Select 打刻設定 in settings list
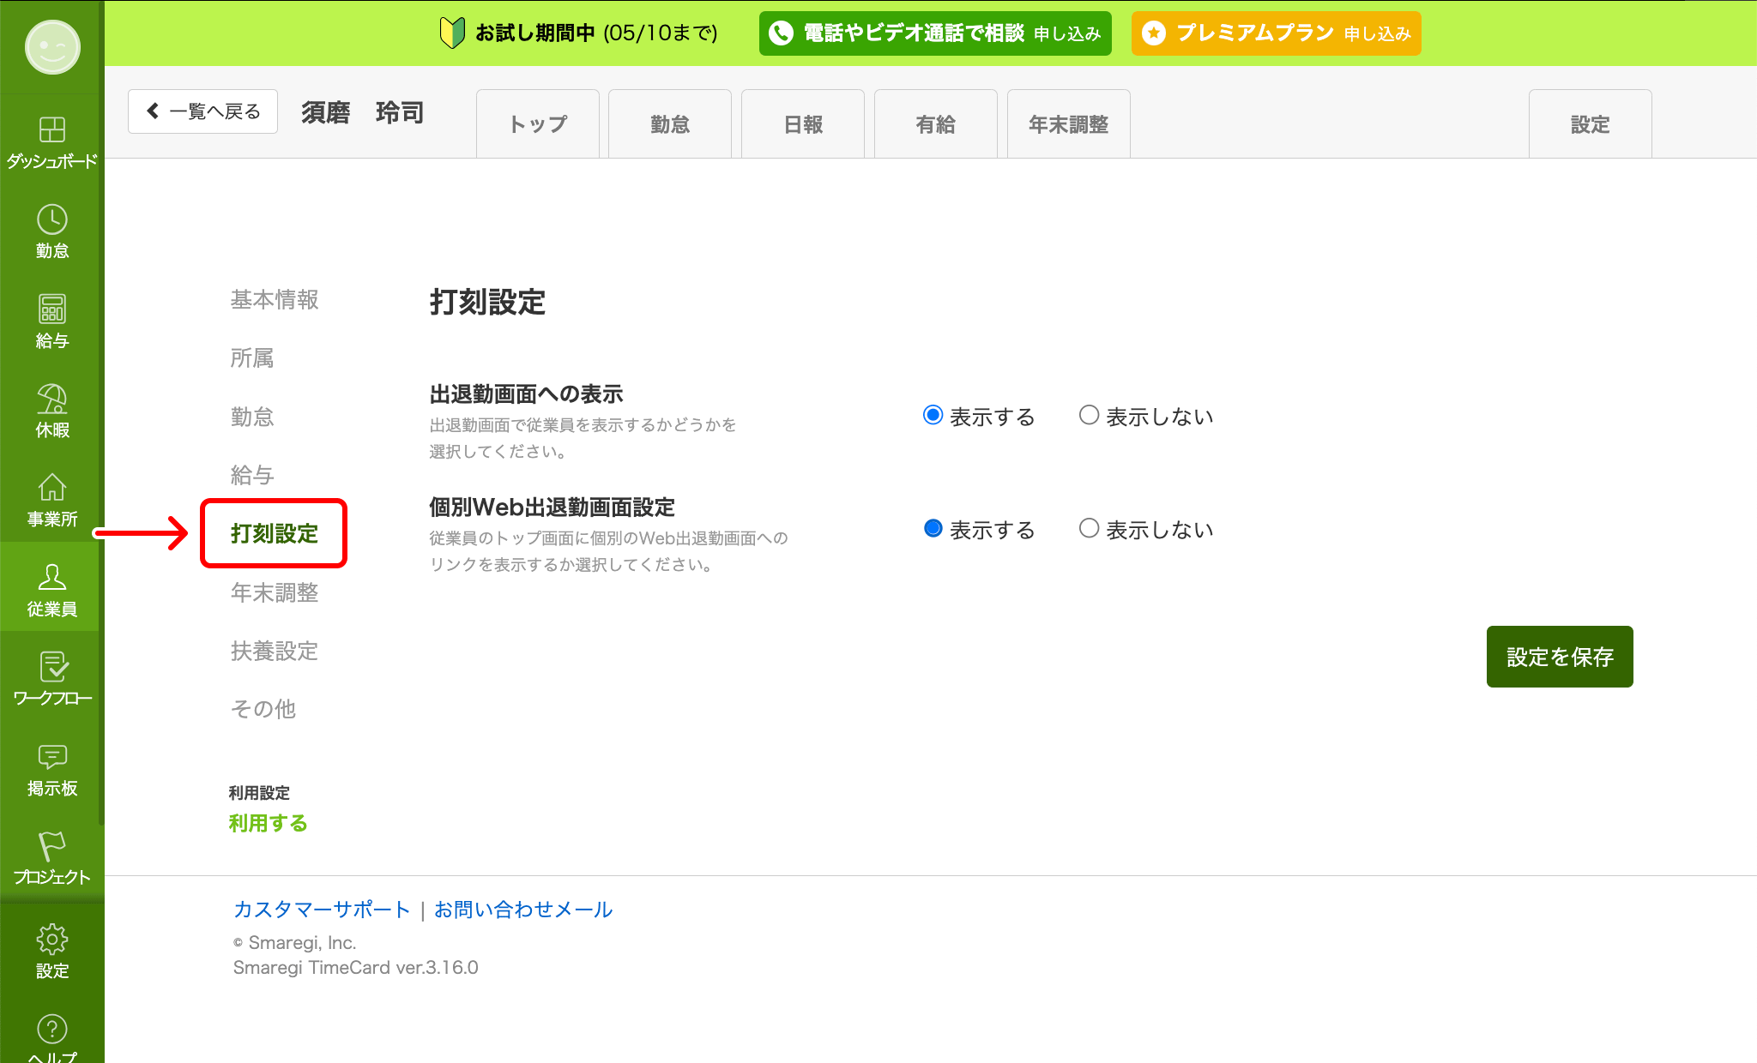Screen dimensions: 1757x1063 [275, 533]
